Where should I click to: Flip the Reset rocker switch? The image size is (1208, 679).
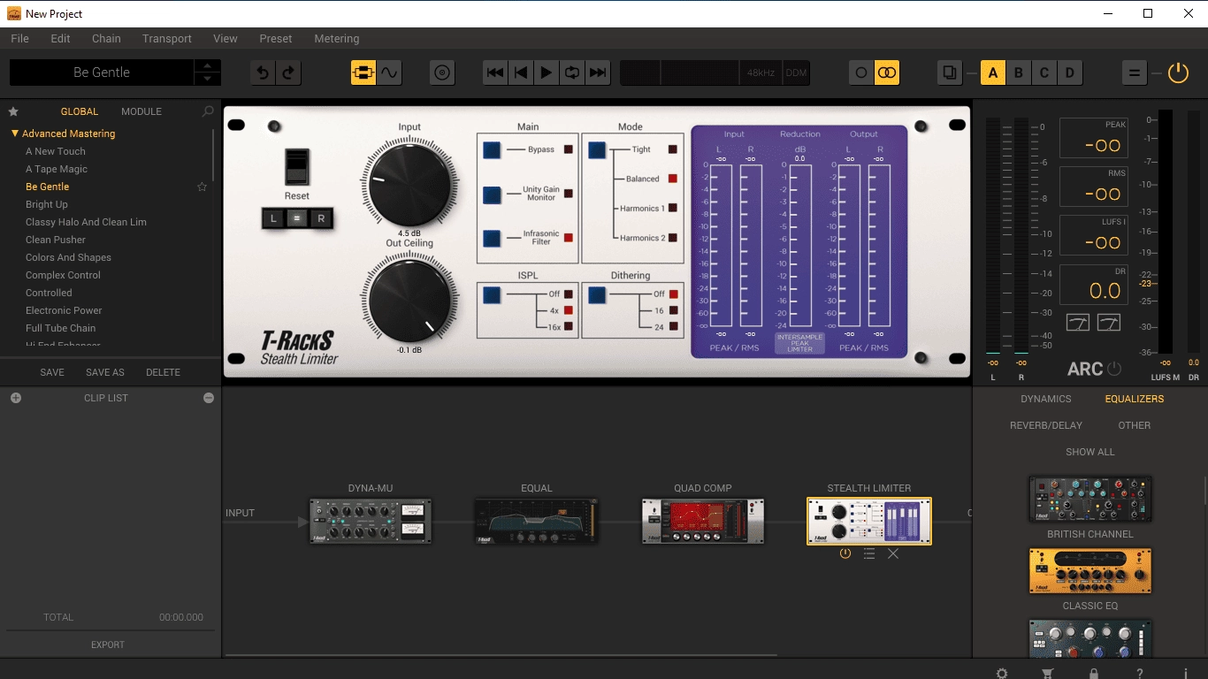pos(297,168)
